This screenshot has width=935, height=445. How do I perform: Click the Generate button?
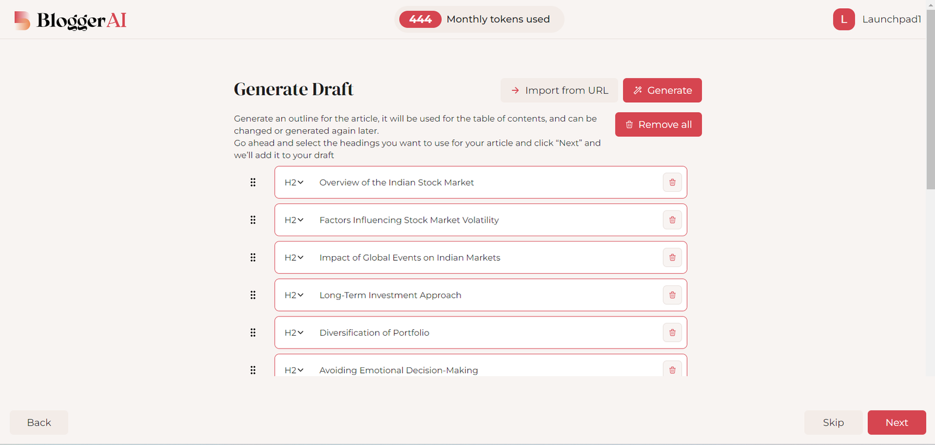[x=662, y=90]
